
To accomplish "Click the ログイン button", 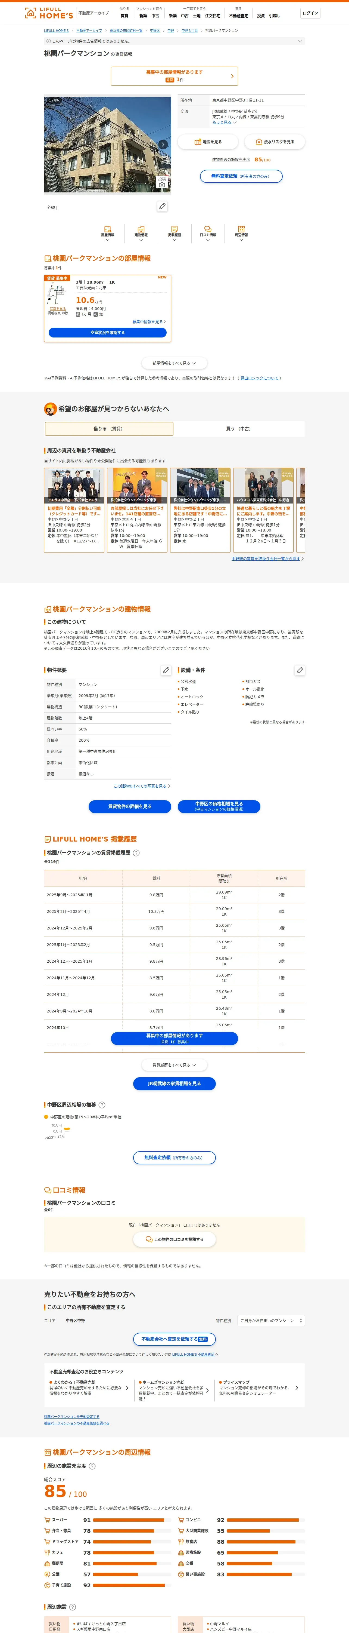I will pos(310,13).
